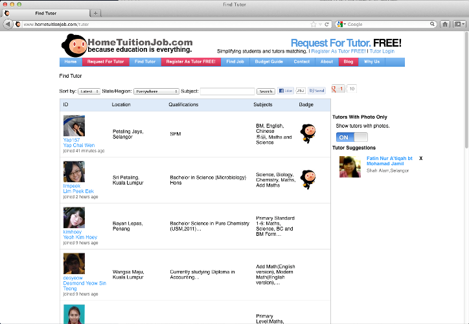This screenshot has height=324, width=469.
Task: Click the mascot badge in Yap Chai Wen's row
Action: pos(308,133)
